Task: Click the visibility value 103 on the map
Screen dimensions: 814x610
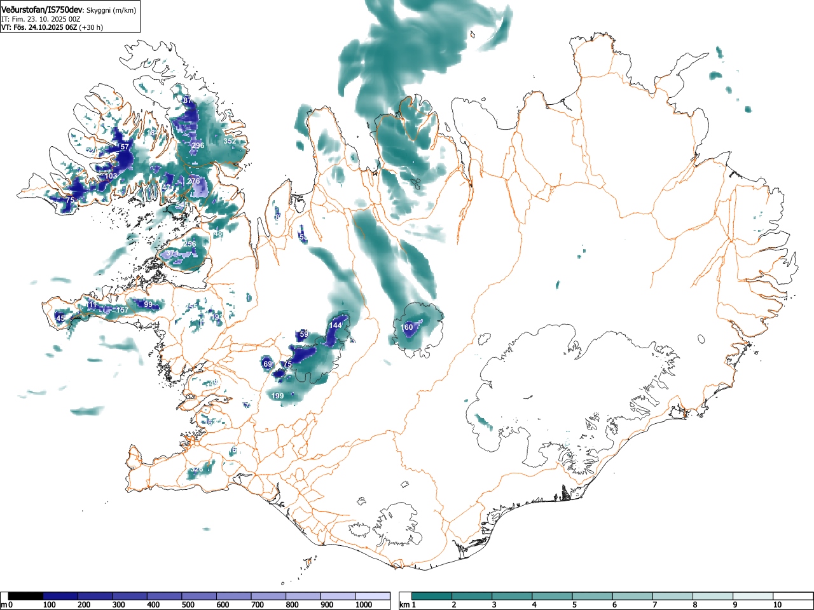Action: tap(111, 176)
